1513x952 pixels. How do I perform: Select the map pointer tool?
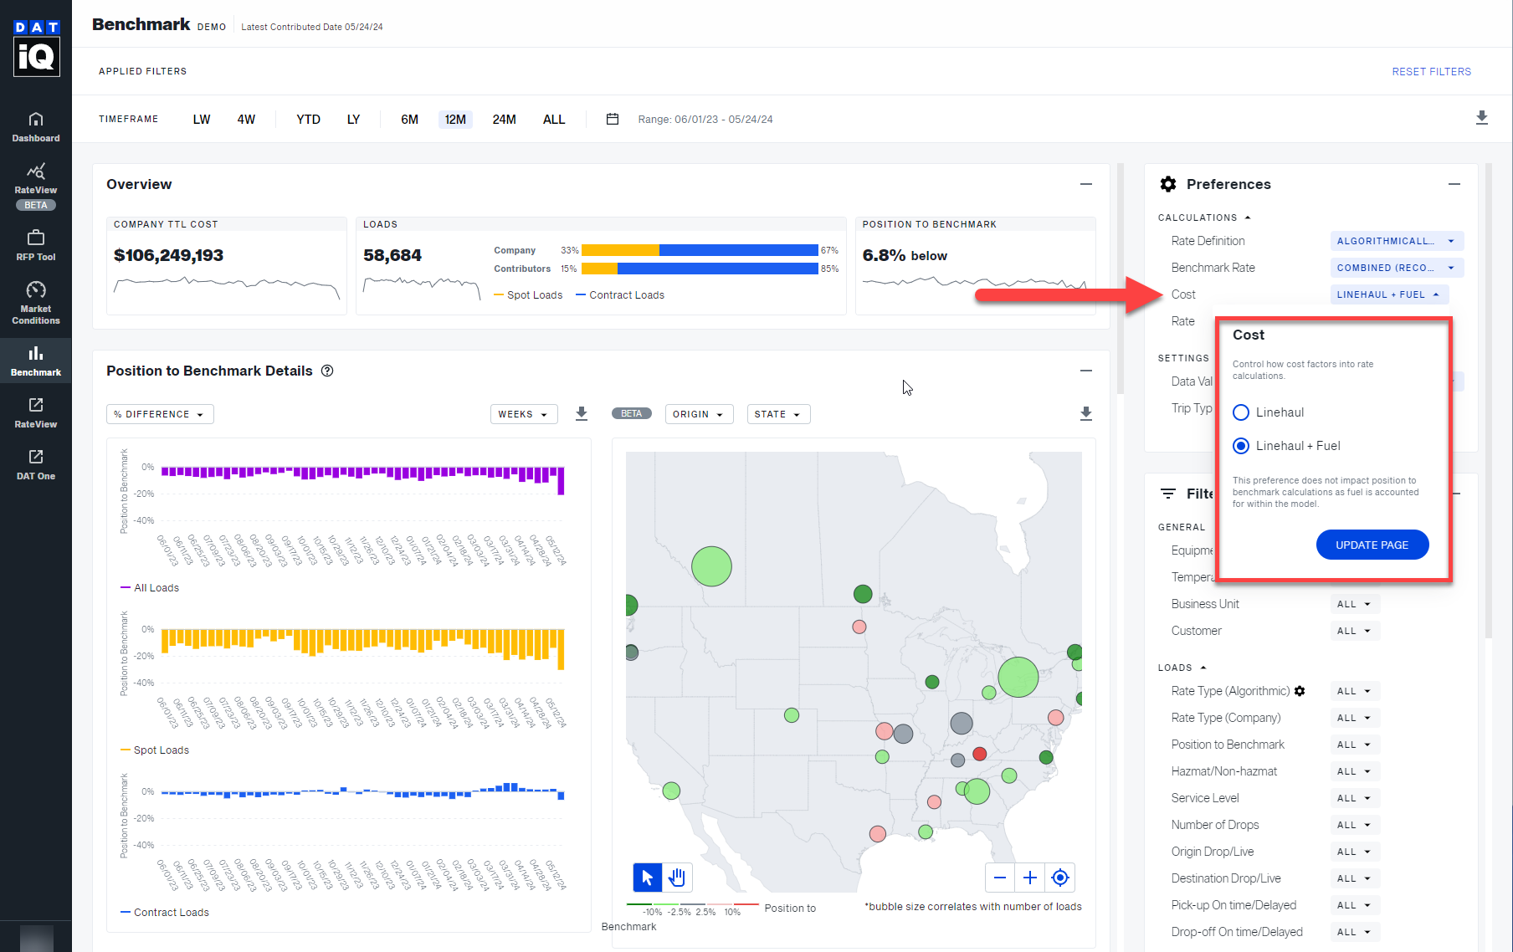[647, 878]
